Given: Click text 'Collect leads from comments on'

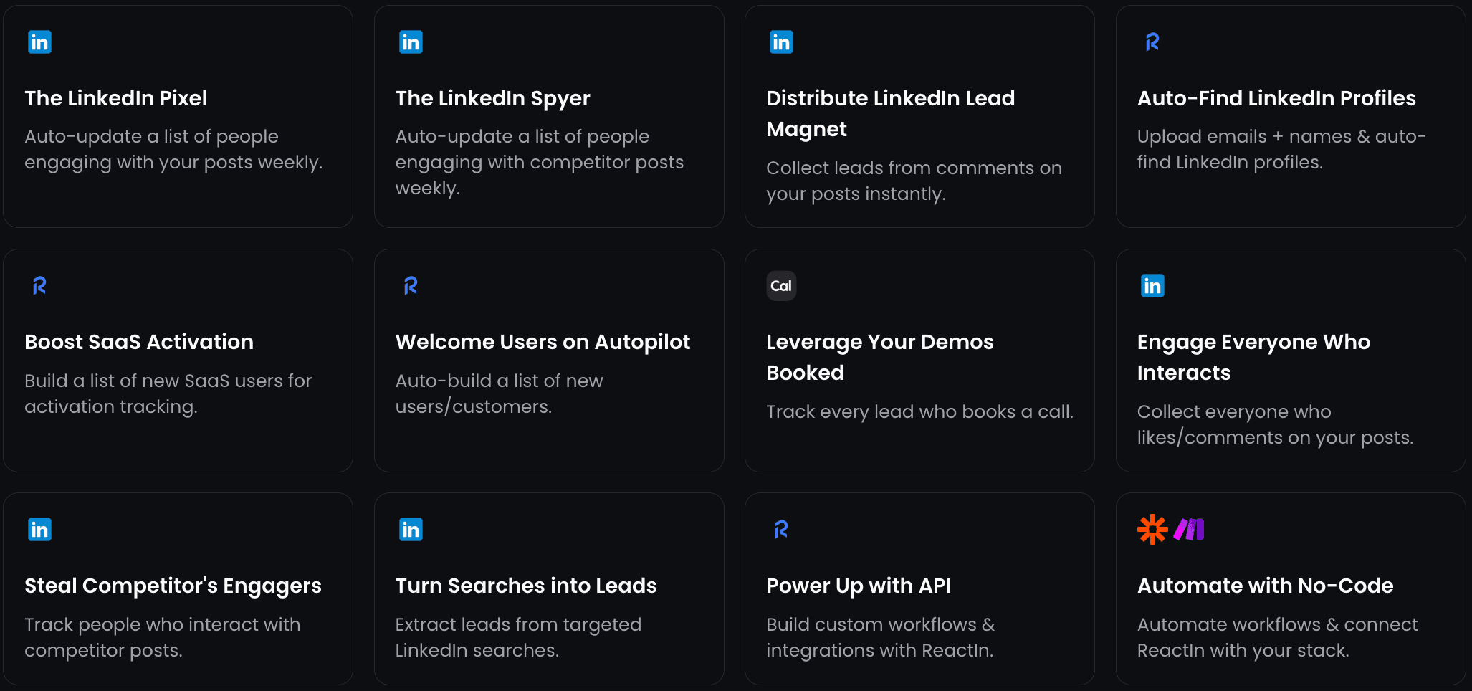Looking at the screenshot, I should (x=914, y=168).
